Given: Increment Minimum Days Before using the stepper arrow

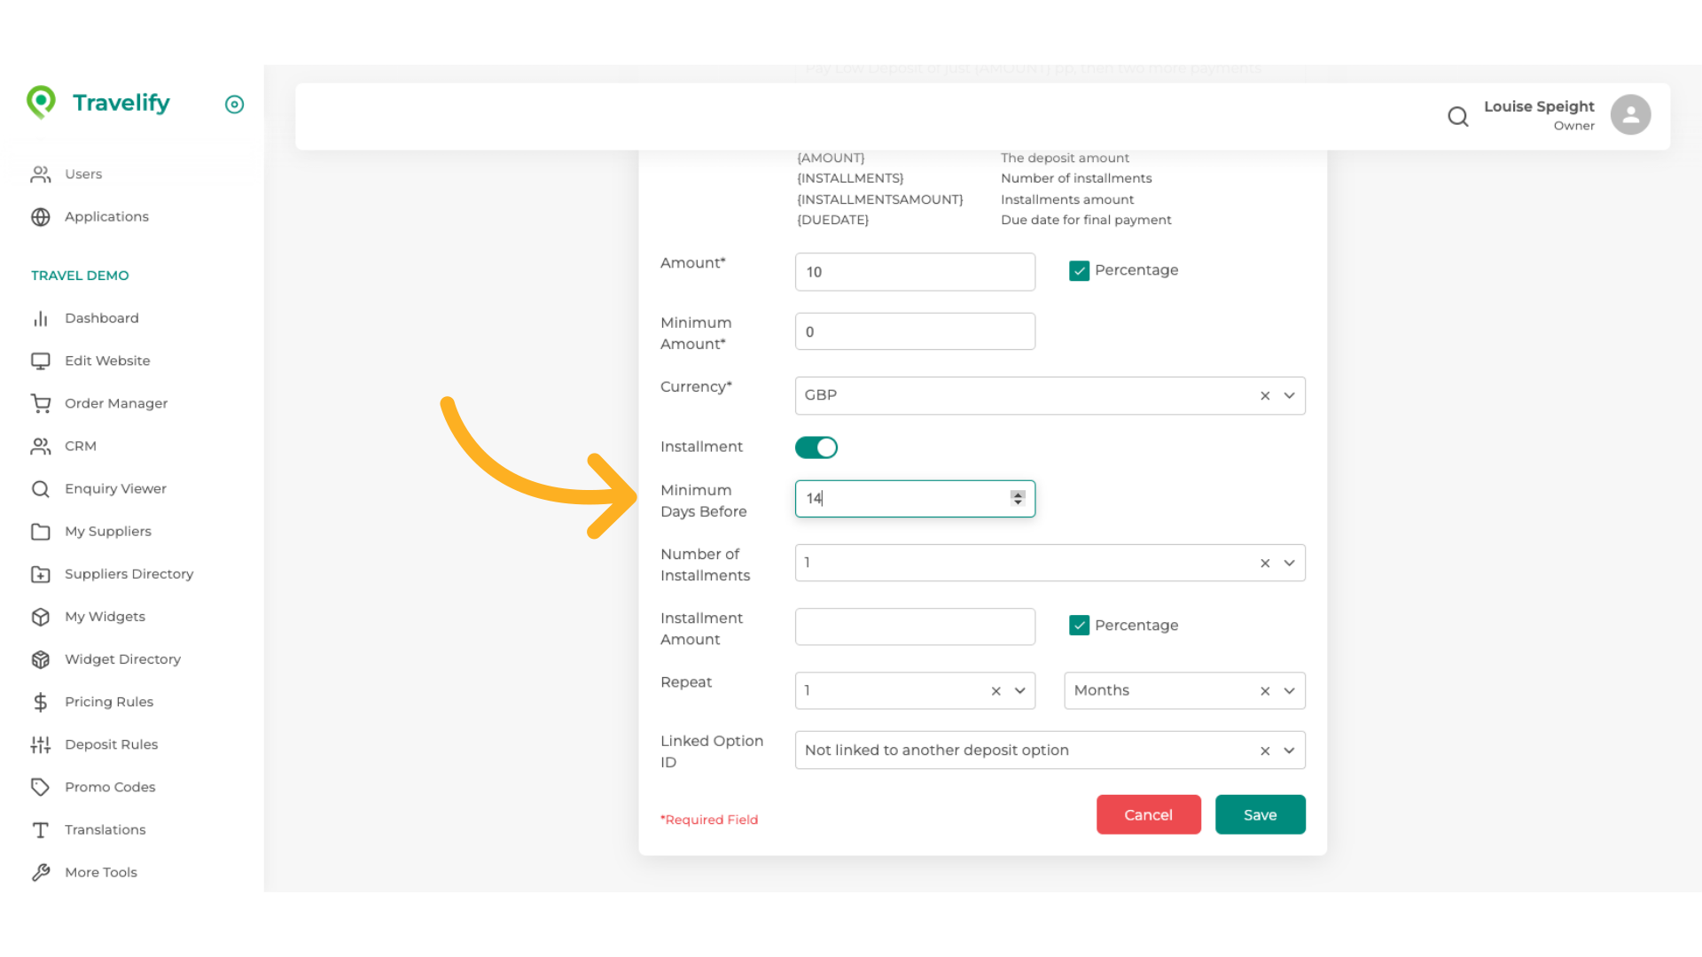Looking at the screenshot, I should tap(1017, 494).
